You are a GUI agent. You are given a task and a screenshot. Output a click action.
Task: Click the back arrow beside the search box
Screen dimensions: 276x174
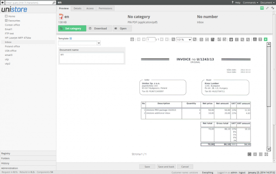pos(2,2)
